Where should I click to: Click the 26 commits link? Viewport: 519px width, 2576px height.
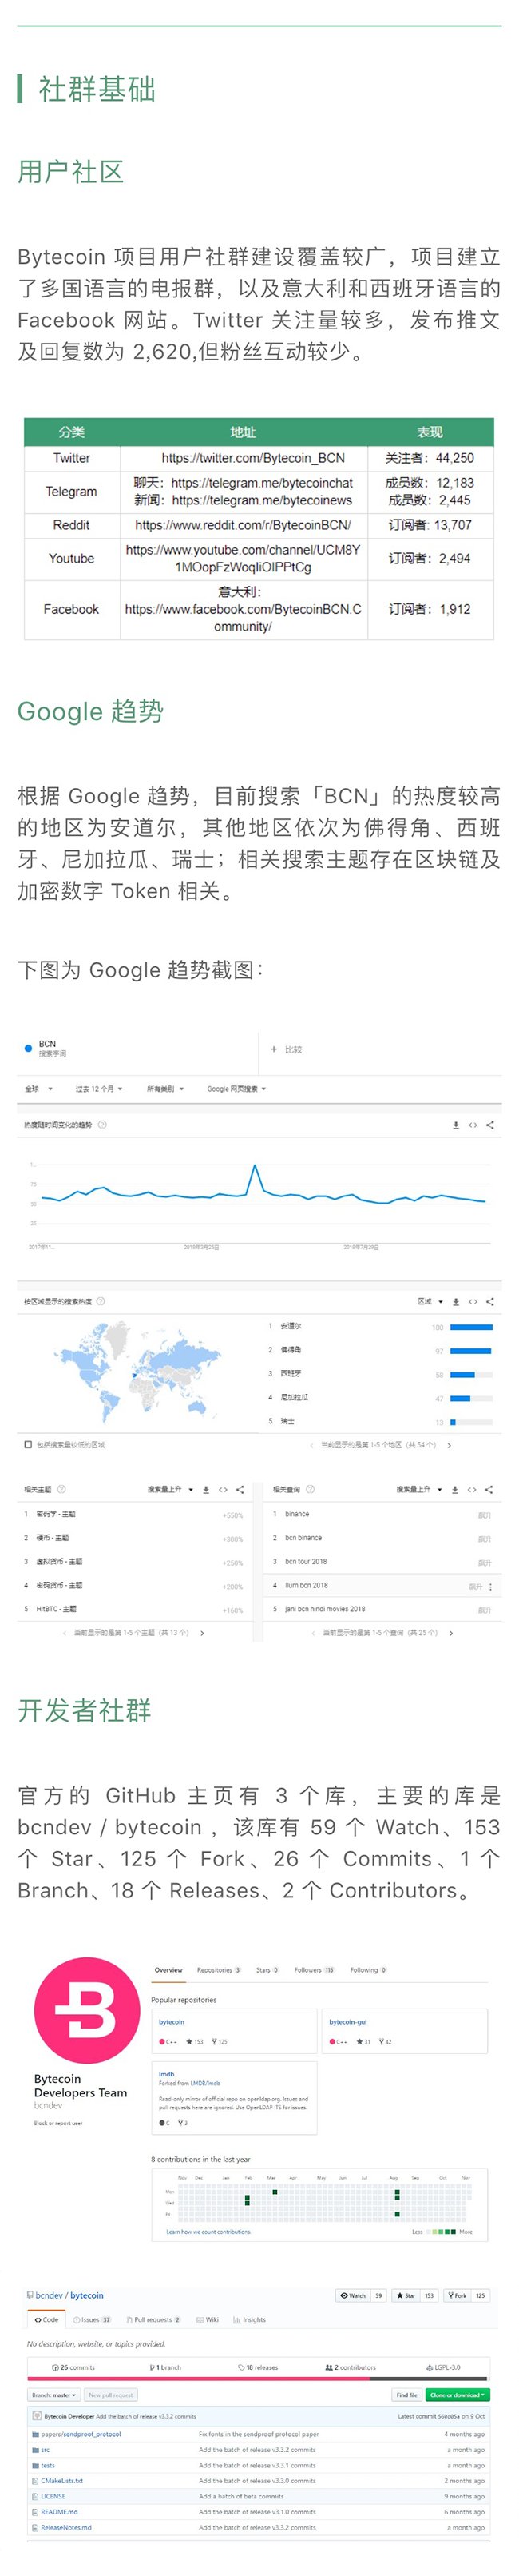point(73,2367)
